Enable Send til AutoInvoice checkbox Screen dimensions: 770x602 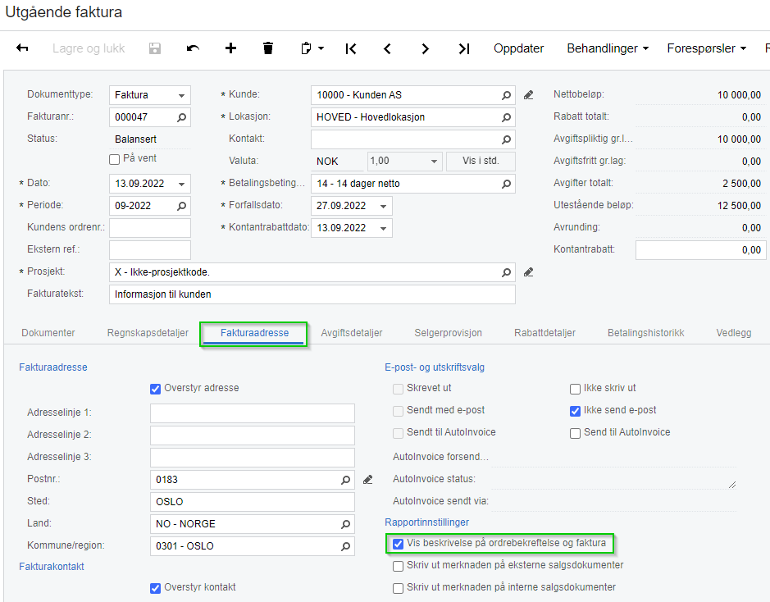pos(576,432)
